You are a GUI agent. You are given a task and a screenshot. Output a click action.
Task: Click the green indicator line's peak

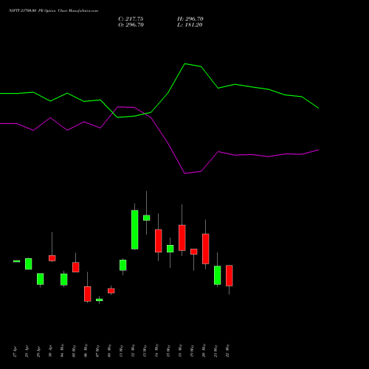click(x=185, y=63)
